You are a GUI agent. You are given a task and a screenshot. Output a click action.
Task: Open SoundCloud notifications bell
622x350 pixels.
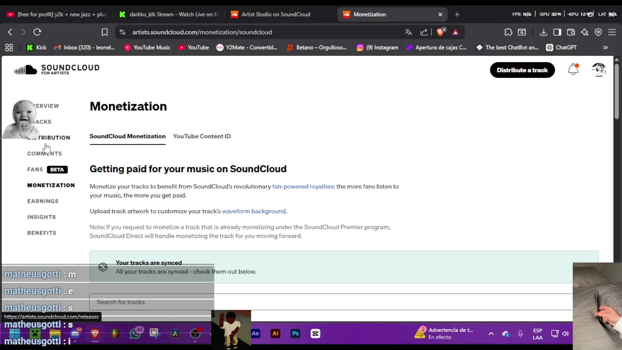tap(573, 70)
